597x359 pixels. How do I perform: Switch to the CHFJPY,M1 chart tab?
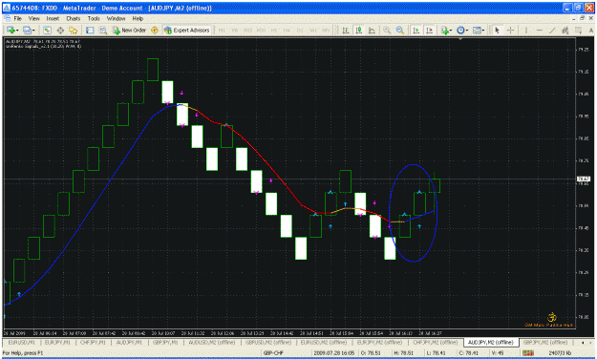coord(93,342)
